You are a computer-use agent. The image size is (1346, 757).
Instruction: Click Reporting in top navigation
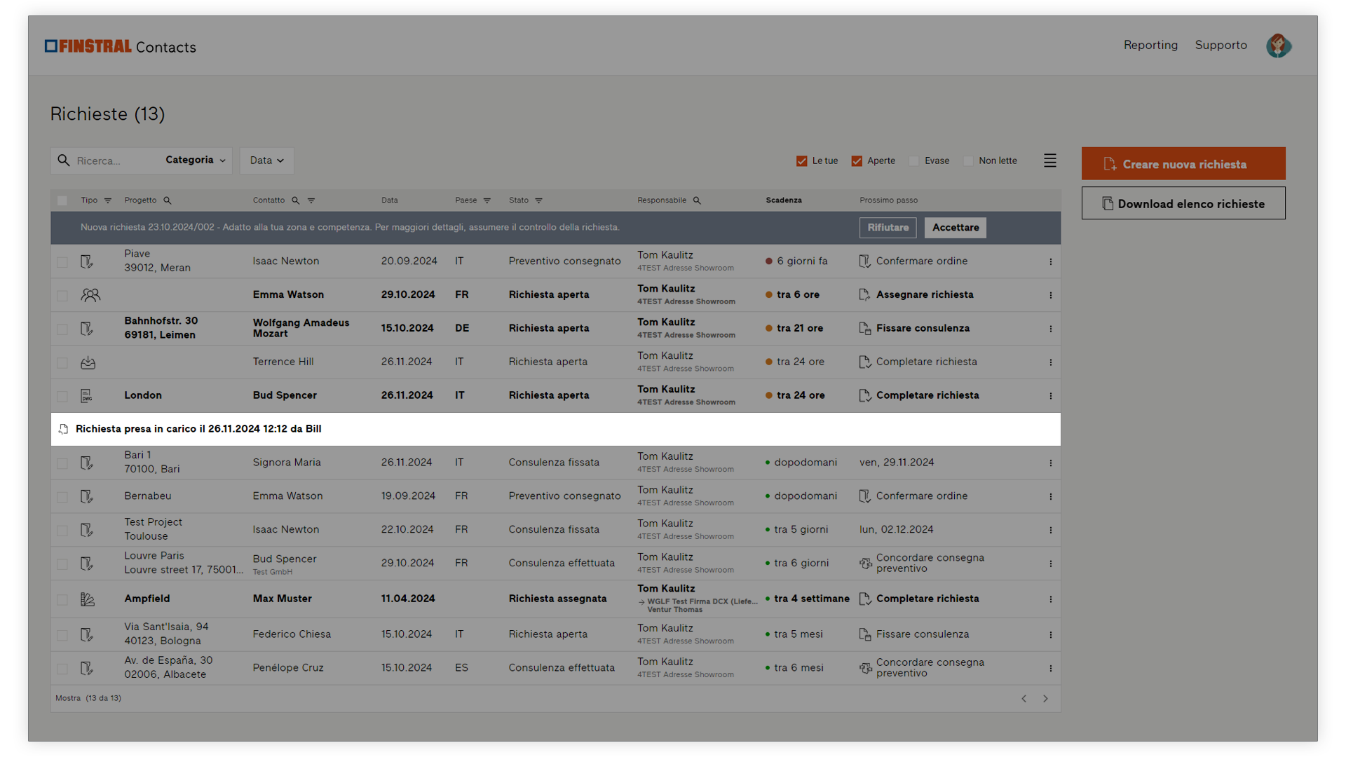tap(1150, 45)
